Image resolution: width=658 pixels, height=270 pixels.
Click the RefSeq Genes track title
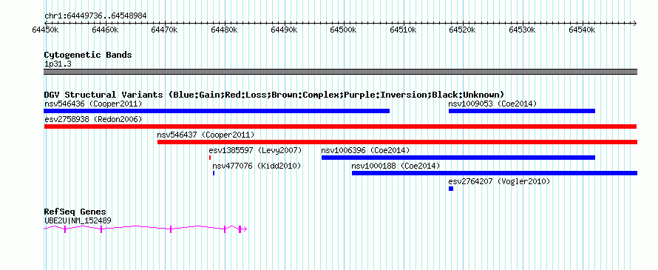pyautogui.click(x=75, y=212)
